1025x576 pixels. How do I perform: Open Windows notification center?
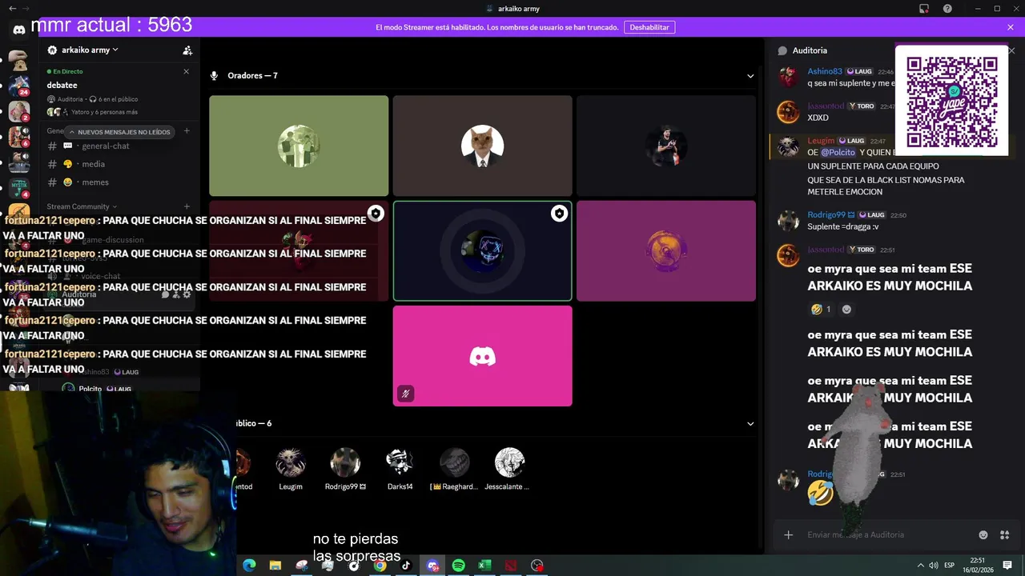point(1007,566)
